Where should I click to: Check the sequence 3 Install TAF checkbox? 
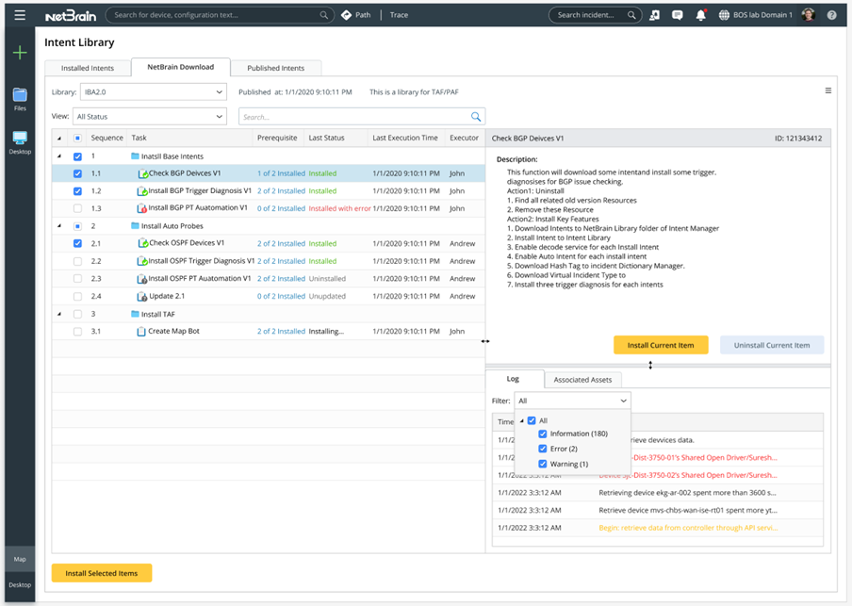click(77, 314)
